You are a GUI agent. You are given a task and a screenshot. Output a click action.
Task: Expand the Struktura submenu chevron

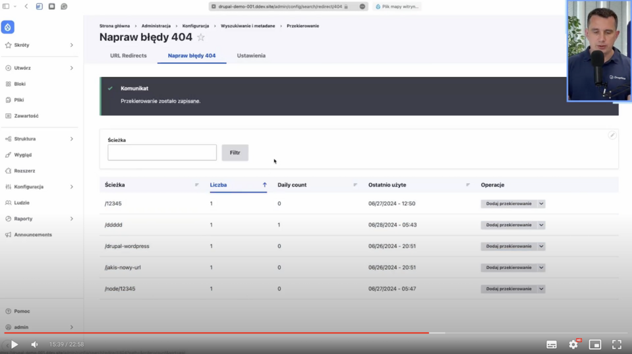tap(72, 138)
